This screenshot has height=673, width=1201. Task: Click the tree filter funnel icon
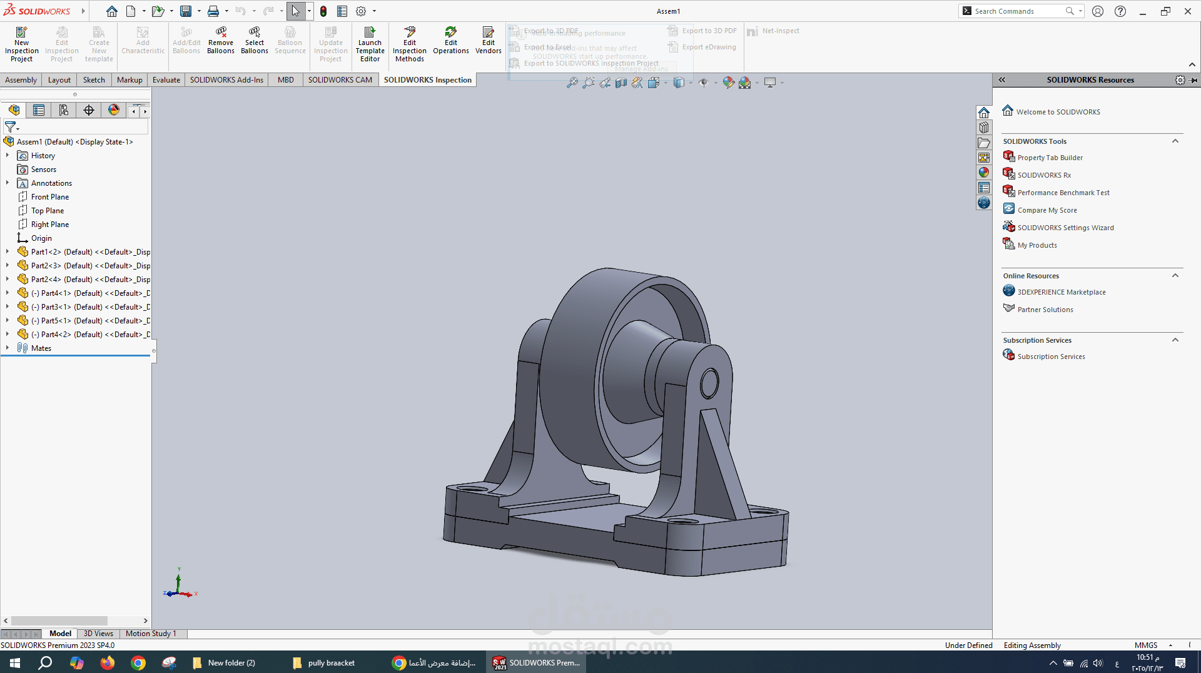click(x=11, y=127)
